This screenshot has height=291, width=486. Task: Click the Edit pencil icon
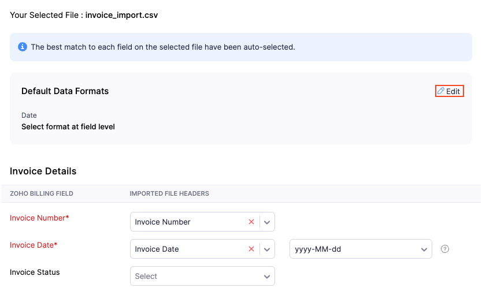coord(441,91)
